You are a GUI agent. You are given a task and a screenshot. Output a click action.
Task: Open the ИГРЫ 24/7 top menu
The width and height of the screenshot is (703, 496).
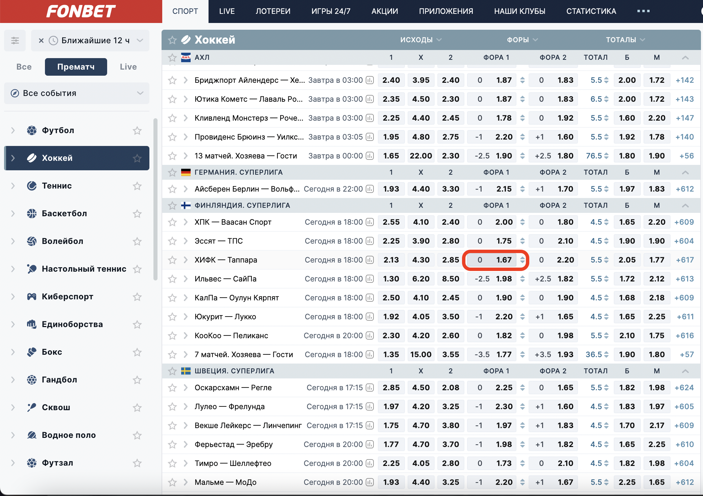331,11
